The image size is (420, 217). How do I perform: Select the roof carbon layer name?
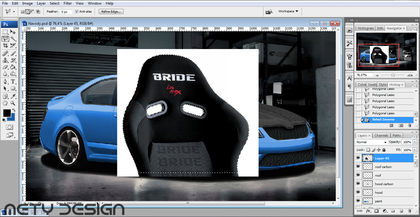pos(383,167)
